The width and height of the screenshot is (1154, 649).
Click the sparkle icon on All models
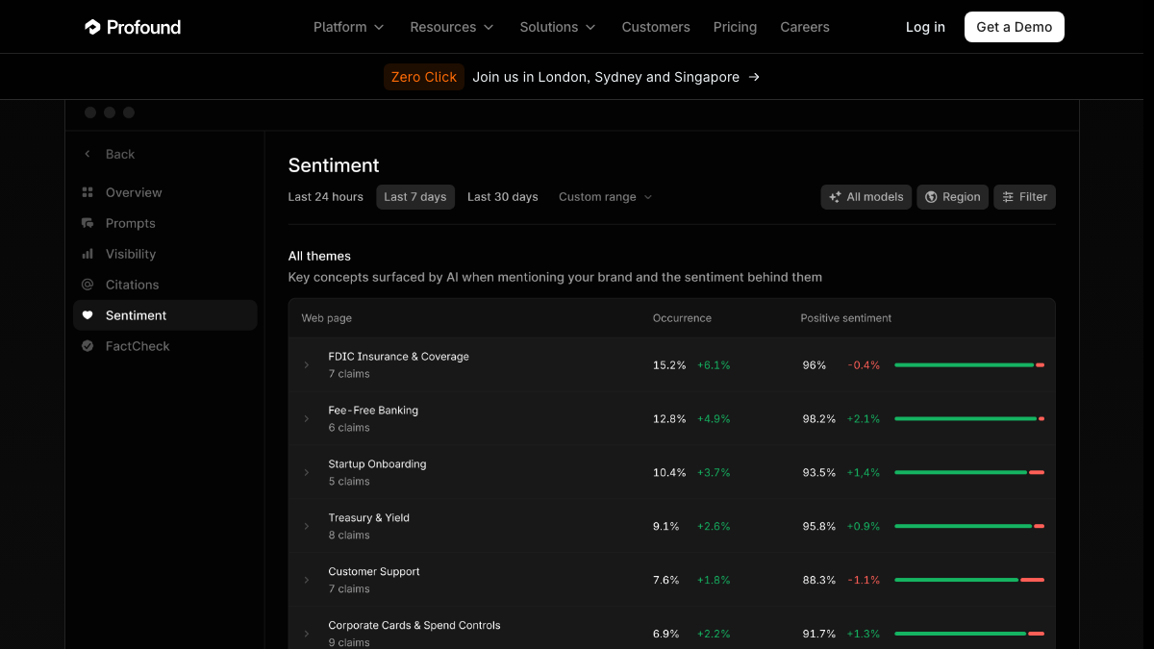[x=835, y=197]
